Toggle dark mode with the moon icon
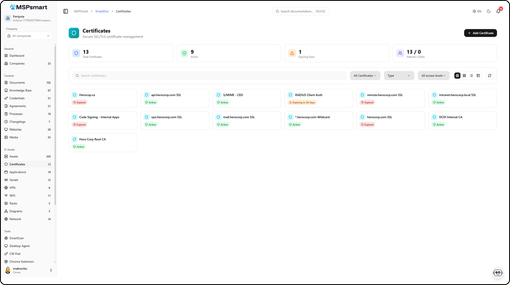510x285 pixels. point(488,11)
